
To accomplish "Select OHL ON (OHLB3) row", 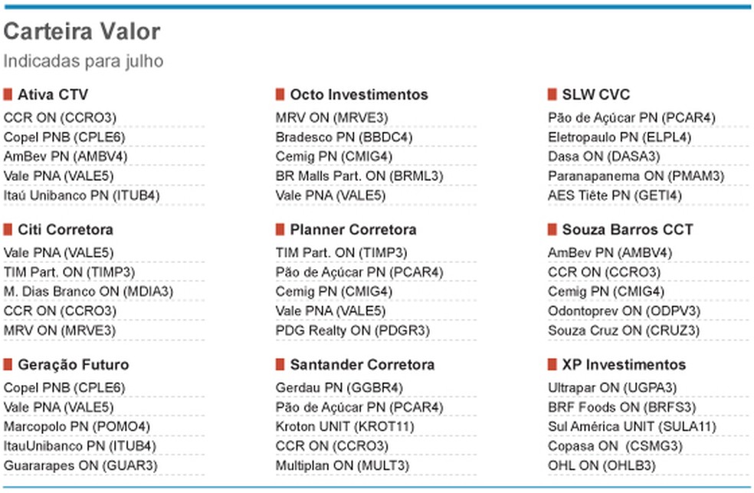I will [x=602, y=465].
